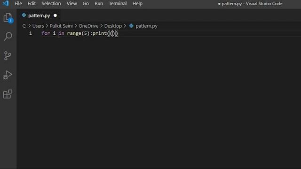Viewport: 301px width, 169px height.
Task: Click the OneDrive breadcrumb segment
Action: click(88, 26)
